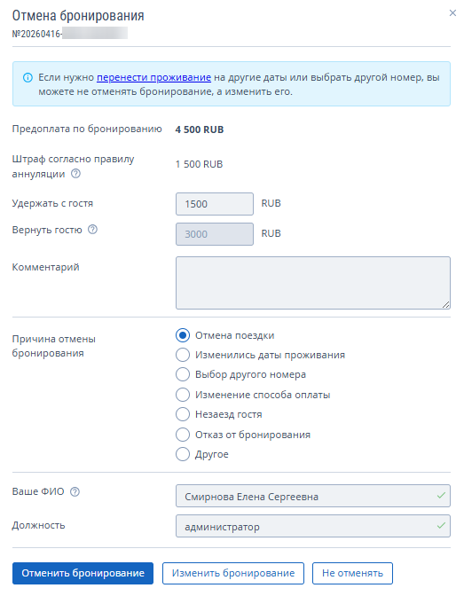
Task: Click the Не отменять button
Action: click(x=352, y=573)
